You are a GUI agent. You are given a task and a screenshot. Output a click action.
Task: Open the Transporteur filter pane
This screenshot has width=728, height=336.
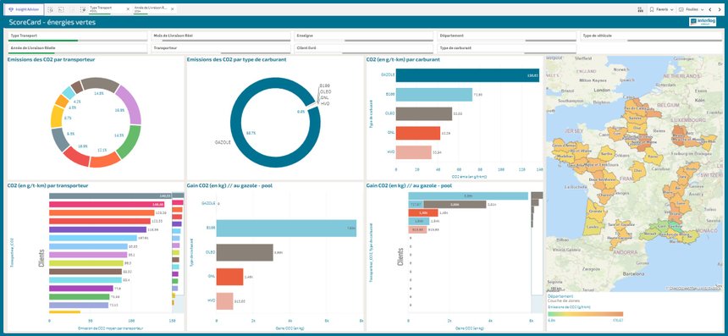coord(220,48)
